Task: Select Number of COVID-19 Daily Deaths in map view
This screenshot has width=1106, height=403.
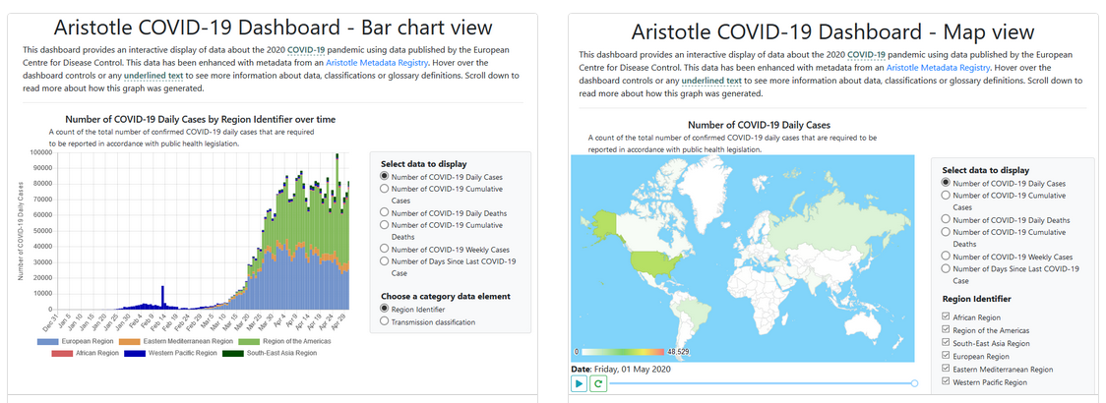Action: click(947, 219)
